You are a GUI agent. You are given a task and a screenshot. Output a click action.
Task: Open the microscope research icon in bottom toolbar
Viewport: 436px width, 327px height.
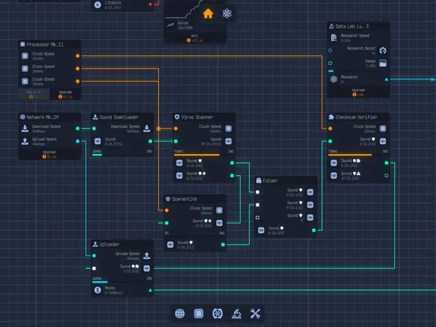point(236,313)
